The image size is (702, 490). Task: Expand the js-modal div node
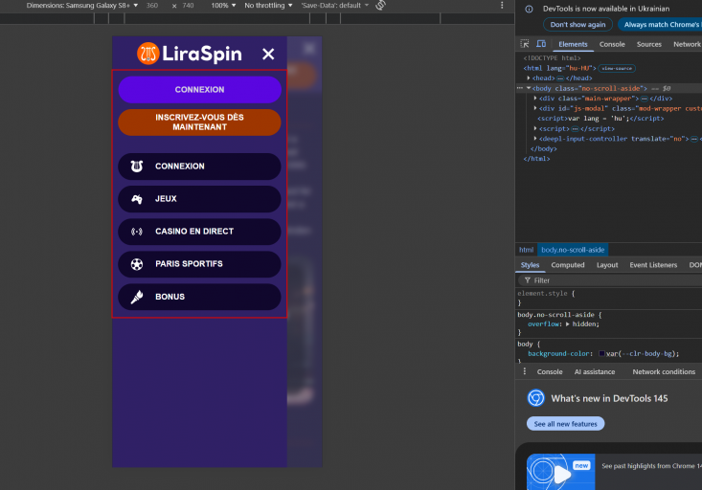[535, 108]
